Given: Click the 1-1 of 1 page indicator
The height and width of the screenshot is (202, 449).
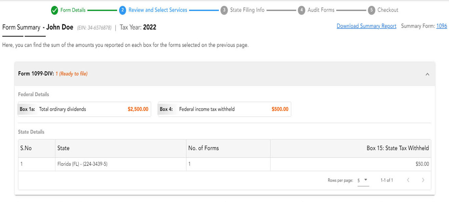Looking at the screenshot, I should point(387,180).
